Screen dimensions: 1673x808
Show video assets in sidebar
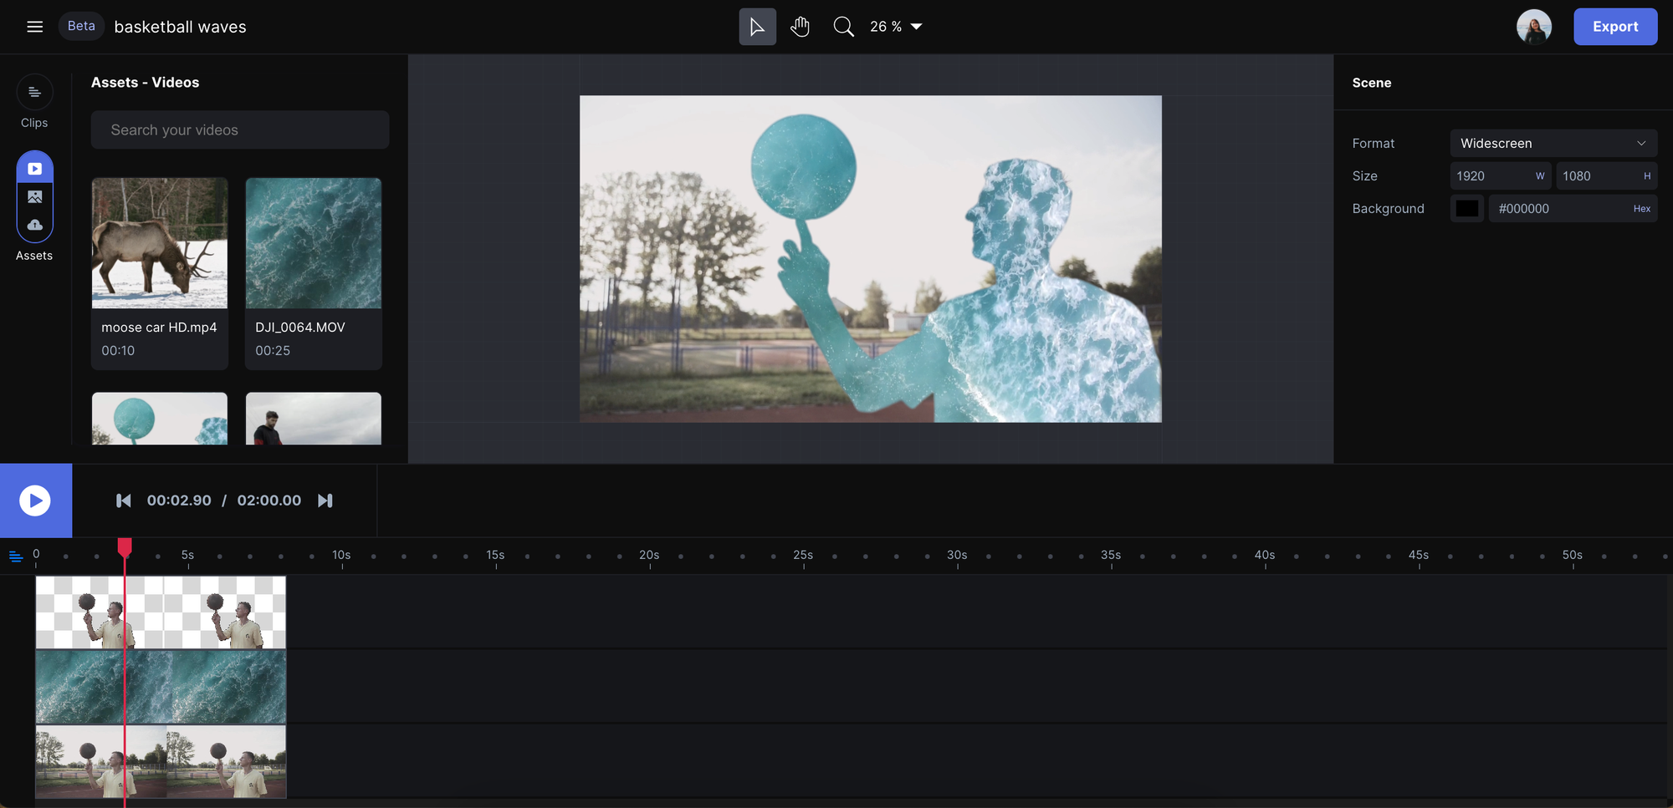tap(34, 169)
